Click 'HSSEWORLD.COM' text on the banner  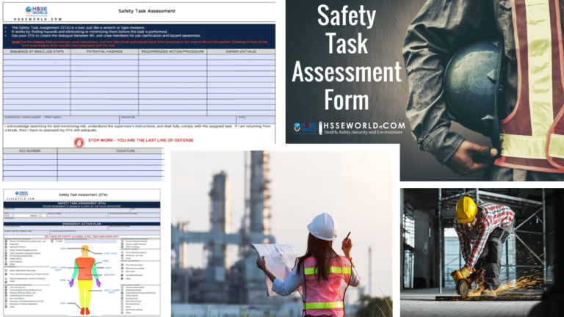tap(364, 125)
